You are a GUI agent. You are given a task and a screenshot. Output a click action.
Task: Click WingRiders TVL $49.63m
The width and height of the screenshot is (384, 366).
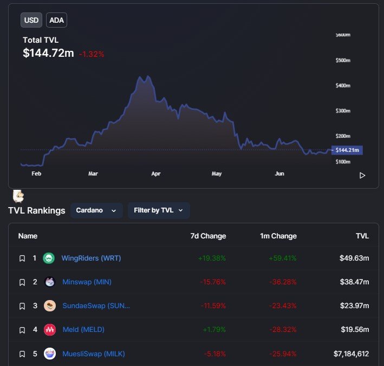coord(354,258)
